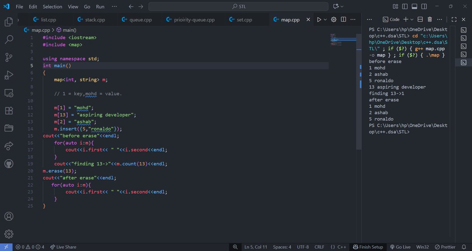Close the map.cpp tab
This screenshot has height=251, width=472.
click(x=308, y=20)
